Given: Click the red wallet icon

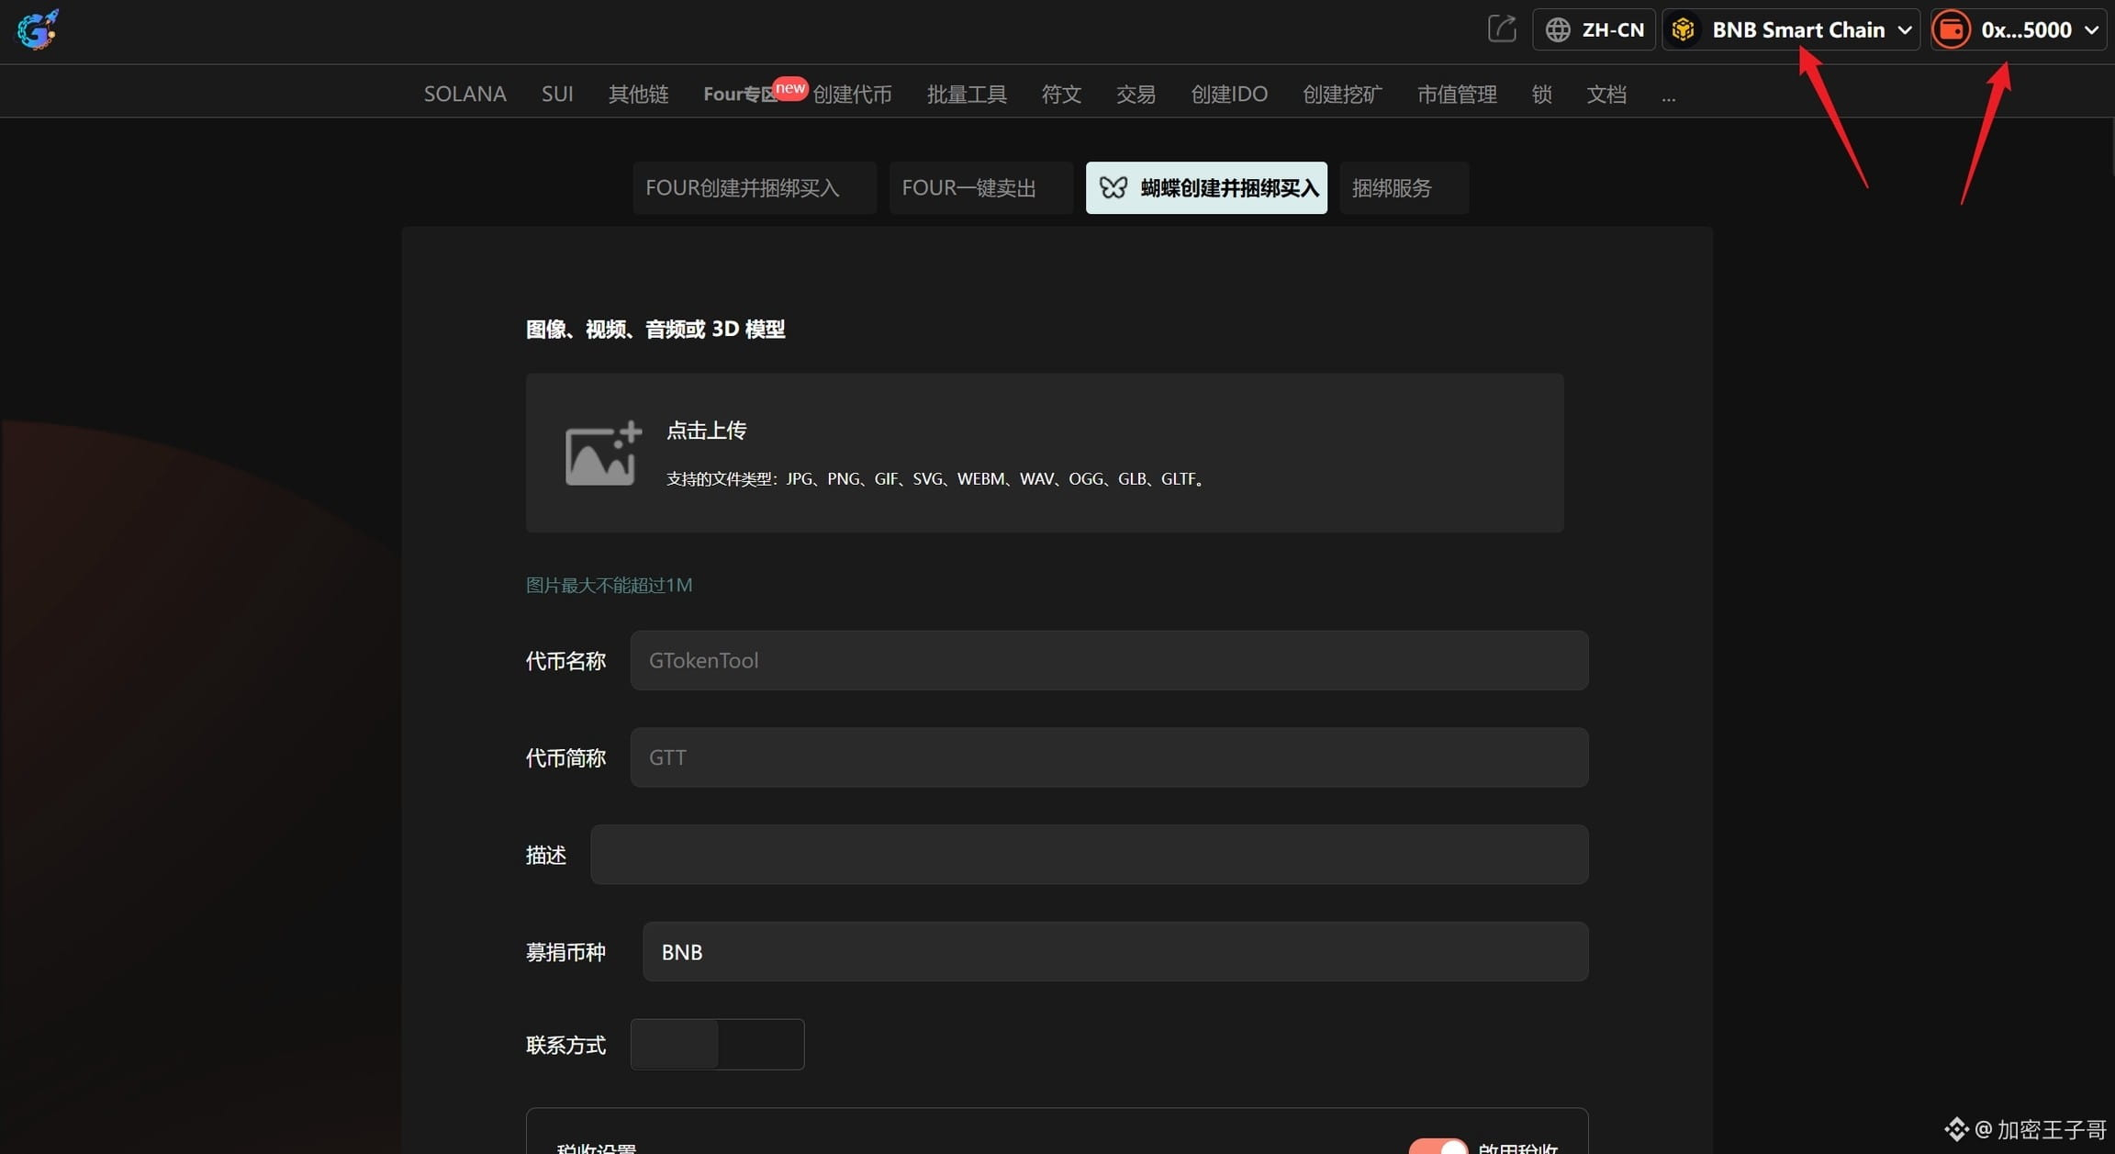Looking at the screenshot, I should point(1951,29).
